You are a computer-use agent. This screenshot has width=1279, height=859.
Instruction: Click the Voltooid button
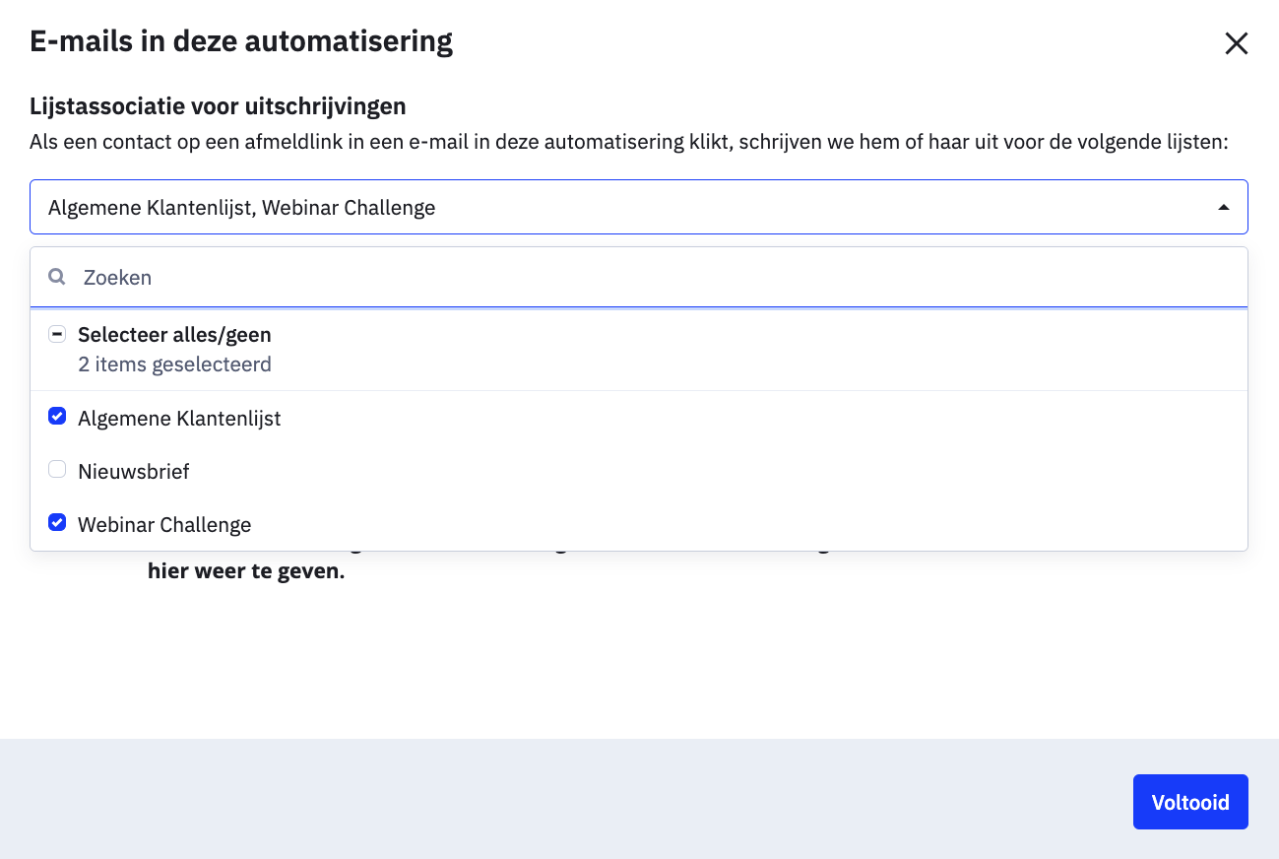click(x=1190, y=802)
